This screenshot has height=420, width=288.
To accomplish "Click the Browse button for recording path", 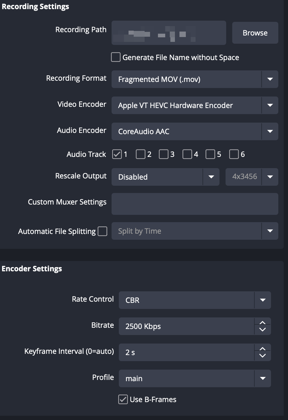I will point(255,33).
